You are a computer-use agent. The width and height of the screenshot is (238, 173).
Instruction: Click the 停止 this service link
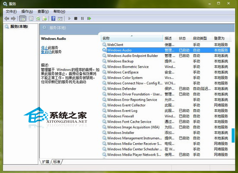(x=45, y=48)
